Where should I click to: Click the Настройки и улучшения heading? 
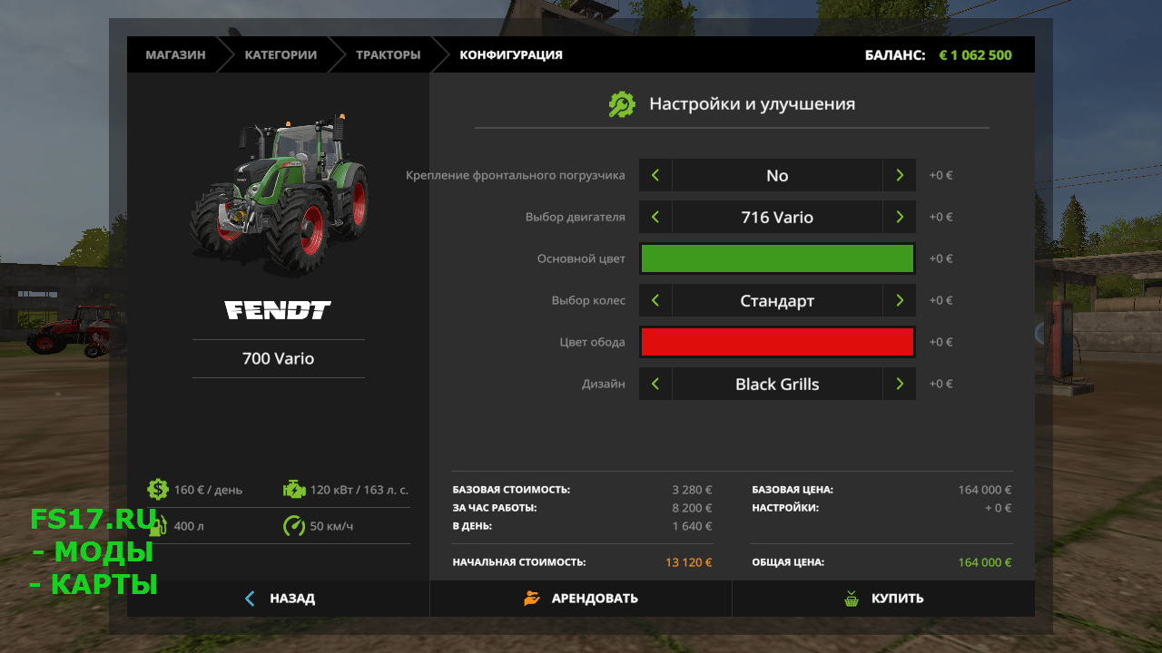pos(752,103)
